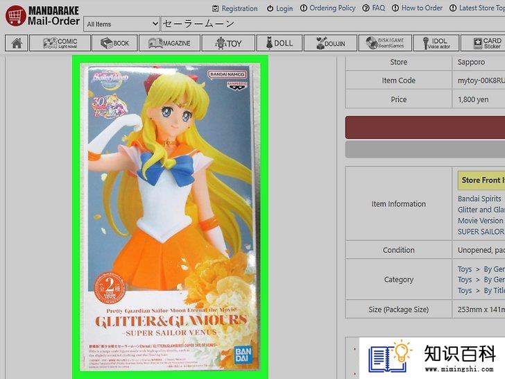The image size is (505, 379).
Task: Click the open magazine icon in MAGAZINE tab
Action: pyautogui.click(x=155, y=43)
